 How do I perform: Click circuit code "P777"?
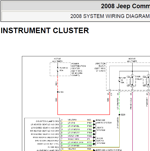point(89,142)
